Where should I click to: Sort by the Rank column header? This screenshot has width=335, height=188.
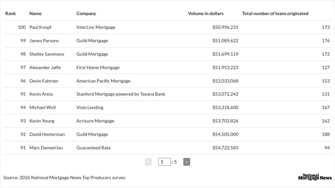tap(10, 14)
